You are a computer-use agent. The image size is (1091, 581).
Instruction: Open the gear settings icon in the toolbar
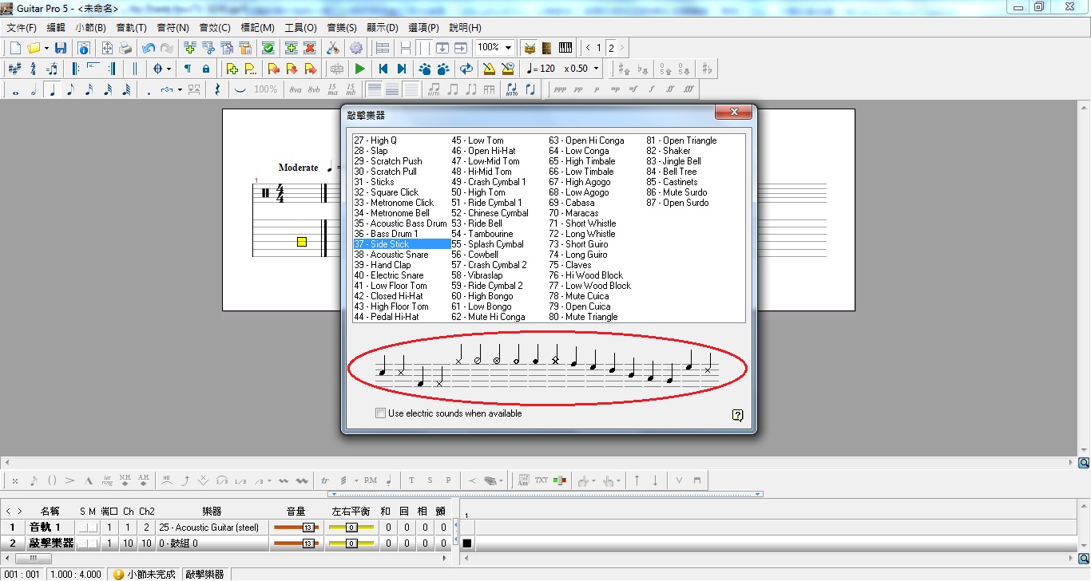[x=356, y=48]
